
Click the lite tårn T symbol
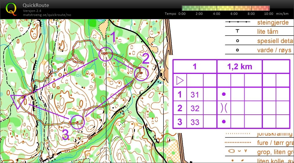[x=237, y=31]
